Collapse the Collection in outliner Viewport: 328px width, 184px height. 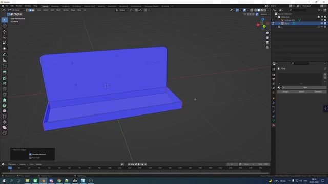point(276,17)
